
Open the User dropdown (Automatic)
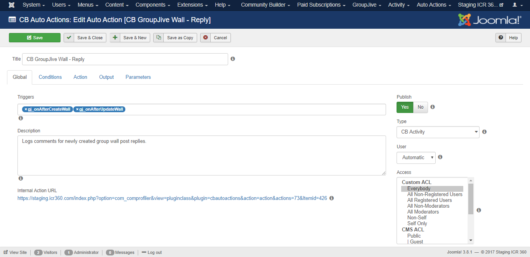pyautogui.click(x=416, y=158)
